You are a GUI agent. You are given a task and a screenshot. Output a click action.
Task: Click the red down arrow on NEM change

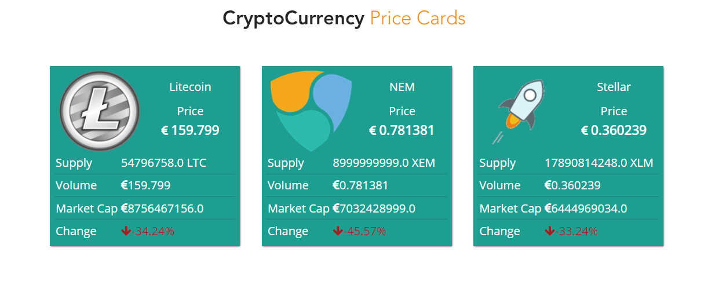(x=338, y=231)
